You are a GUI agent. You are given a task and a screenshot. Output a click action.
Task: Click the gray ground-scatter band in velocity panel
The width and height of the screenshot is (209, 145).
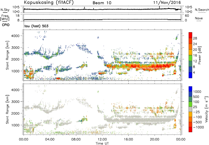click(140, 120)
